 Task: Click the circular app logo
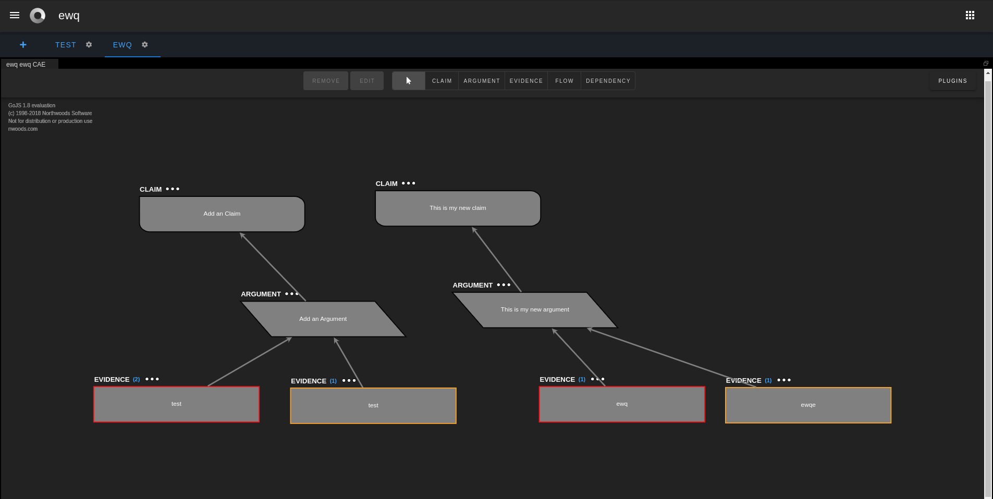coord(38,16)
